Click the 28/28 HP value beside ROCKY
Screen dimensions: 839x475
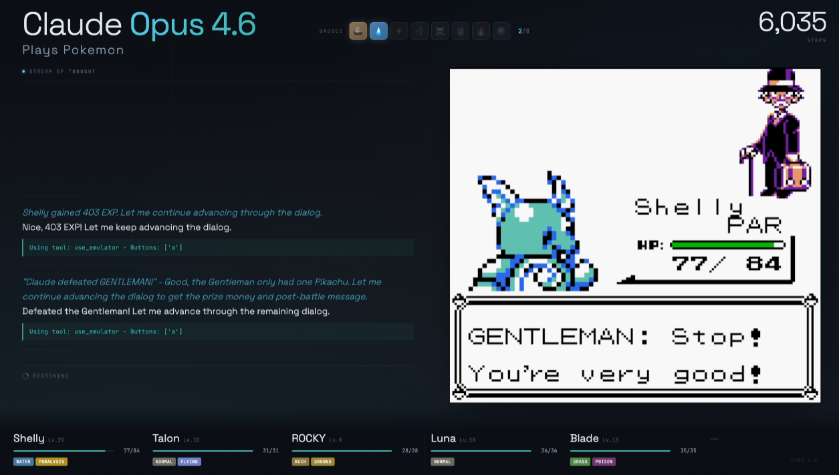[x=410, y=451]
